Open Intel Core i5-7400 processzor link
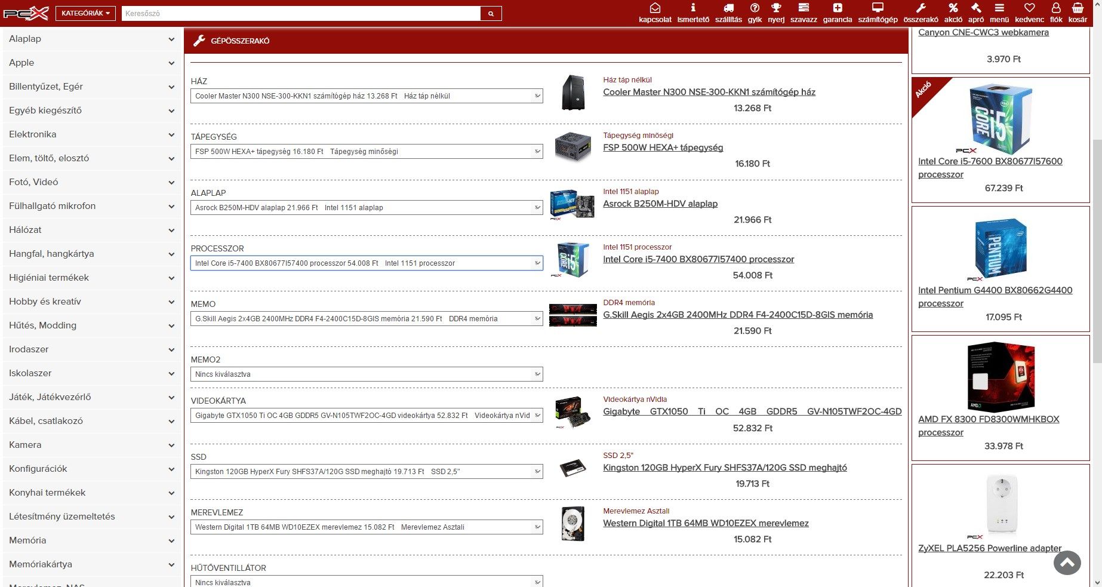 (x=698, y=259)
